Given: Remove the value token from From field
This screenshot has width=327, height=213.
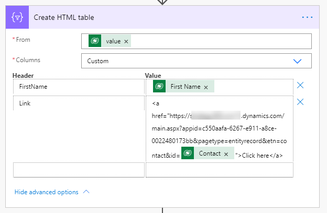Looking at the screenshot, I should click(x=126, y=42).
